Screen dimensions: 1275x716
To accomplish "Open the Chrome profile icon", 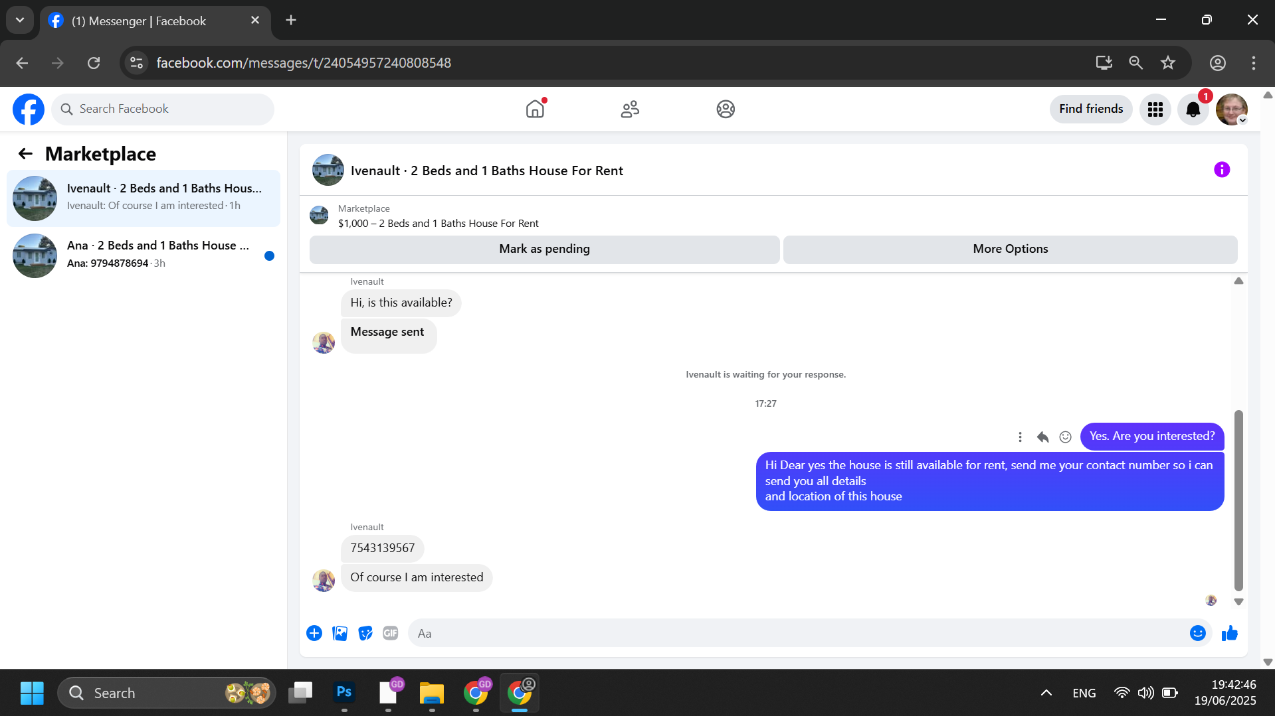I will [1218, 63].
